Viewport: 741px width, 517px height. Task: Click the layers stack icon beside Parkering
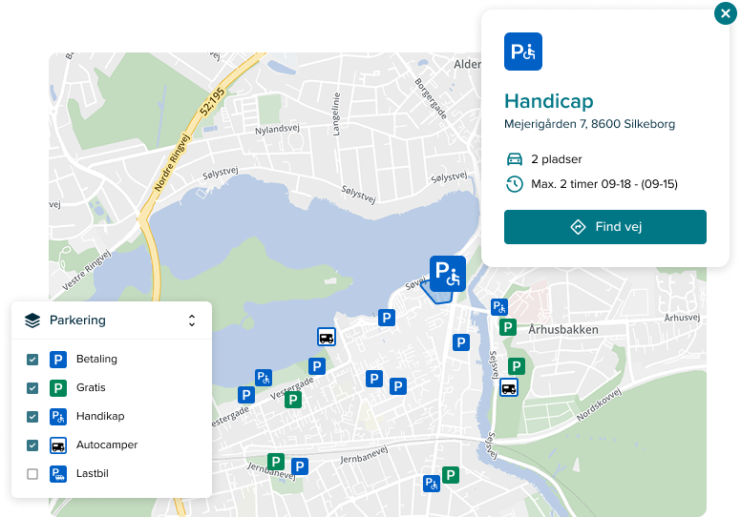(32, 321)
